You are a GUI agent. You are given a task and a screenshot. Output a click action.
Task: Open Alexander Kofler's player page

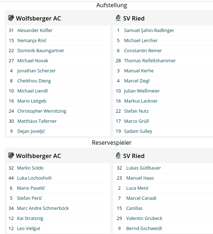click(35, 31)
